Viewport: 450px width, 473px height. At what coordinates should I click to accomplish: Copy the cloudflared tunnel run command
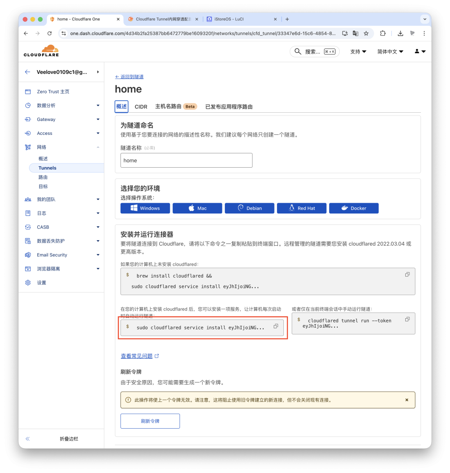coord(407,319)
